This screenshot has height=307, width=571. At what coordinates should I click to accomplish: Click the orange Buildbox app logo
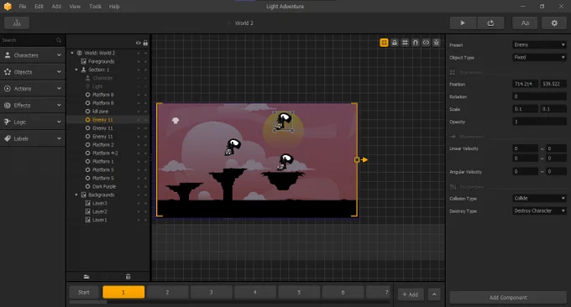coord(8,6)
